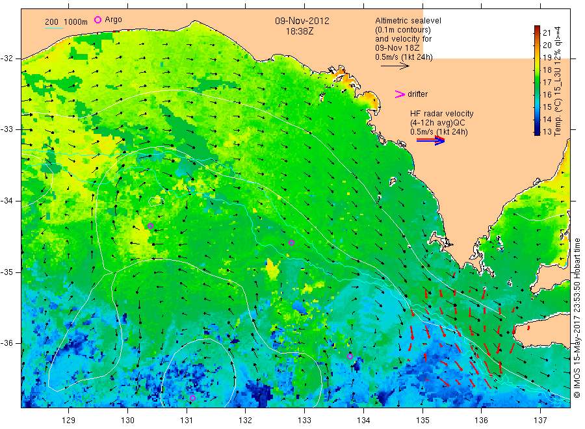The image size is (585, 429).
Task: Click longitude axis label 134
Action: click(363, 421)
